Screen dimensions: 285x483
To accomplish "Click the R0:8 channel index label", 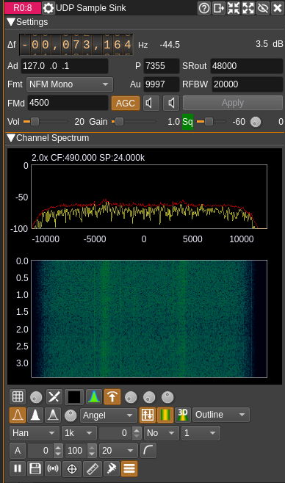I will tap(23, 8).
